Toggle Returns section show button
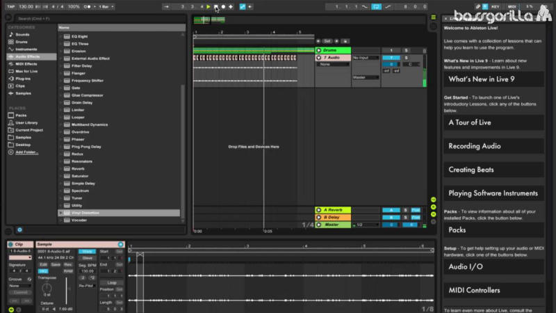This screenshot has width=556, height=313. (433, 207)
